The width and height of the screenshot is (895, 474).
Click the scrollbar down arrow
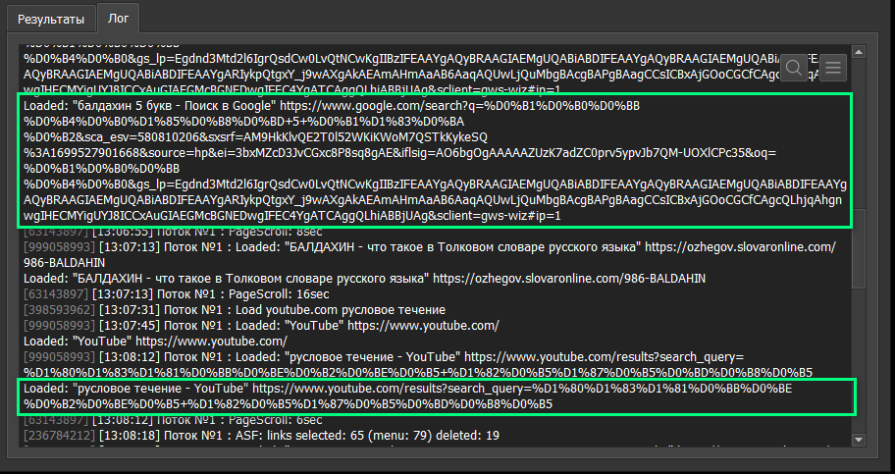859,438
